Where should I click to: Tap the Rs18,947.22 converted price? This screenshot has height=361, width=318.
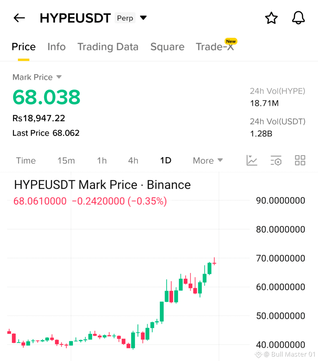(39, 118)
